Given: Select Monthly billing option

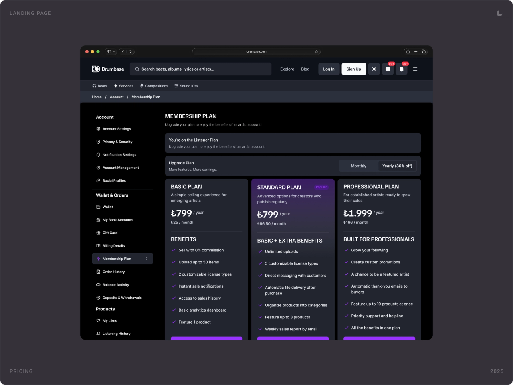Looking at the screenshot, I should pyautogui.click(x=358, y=166).
